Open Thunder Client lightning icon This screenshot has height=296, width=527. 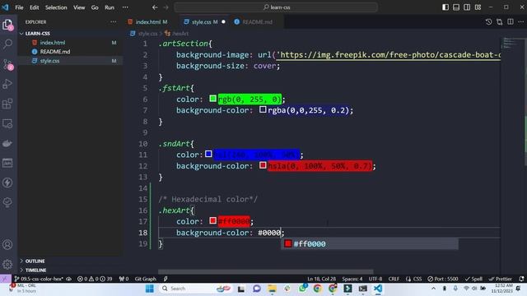[x=7, y=183]
